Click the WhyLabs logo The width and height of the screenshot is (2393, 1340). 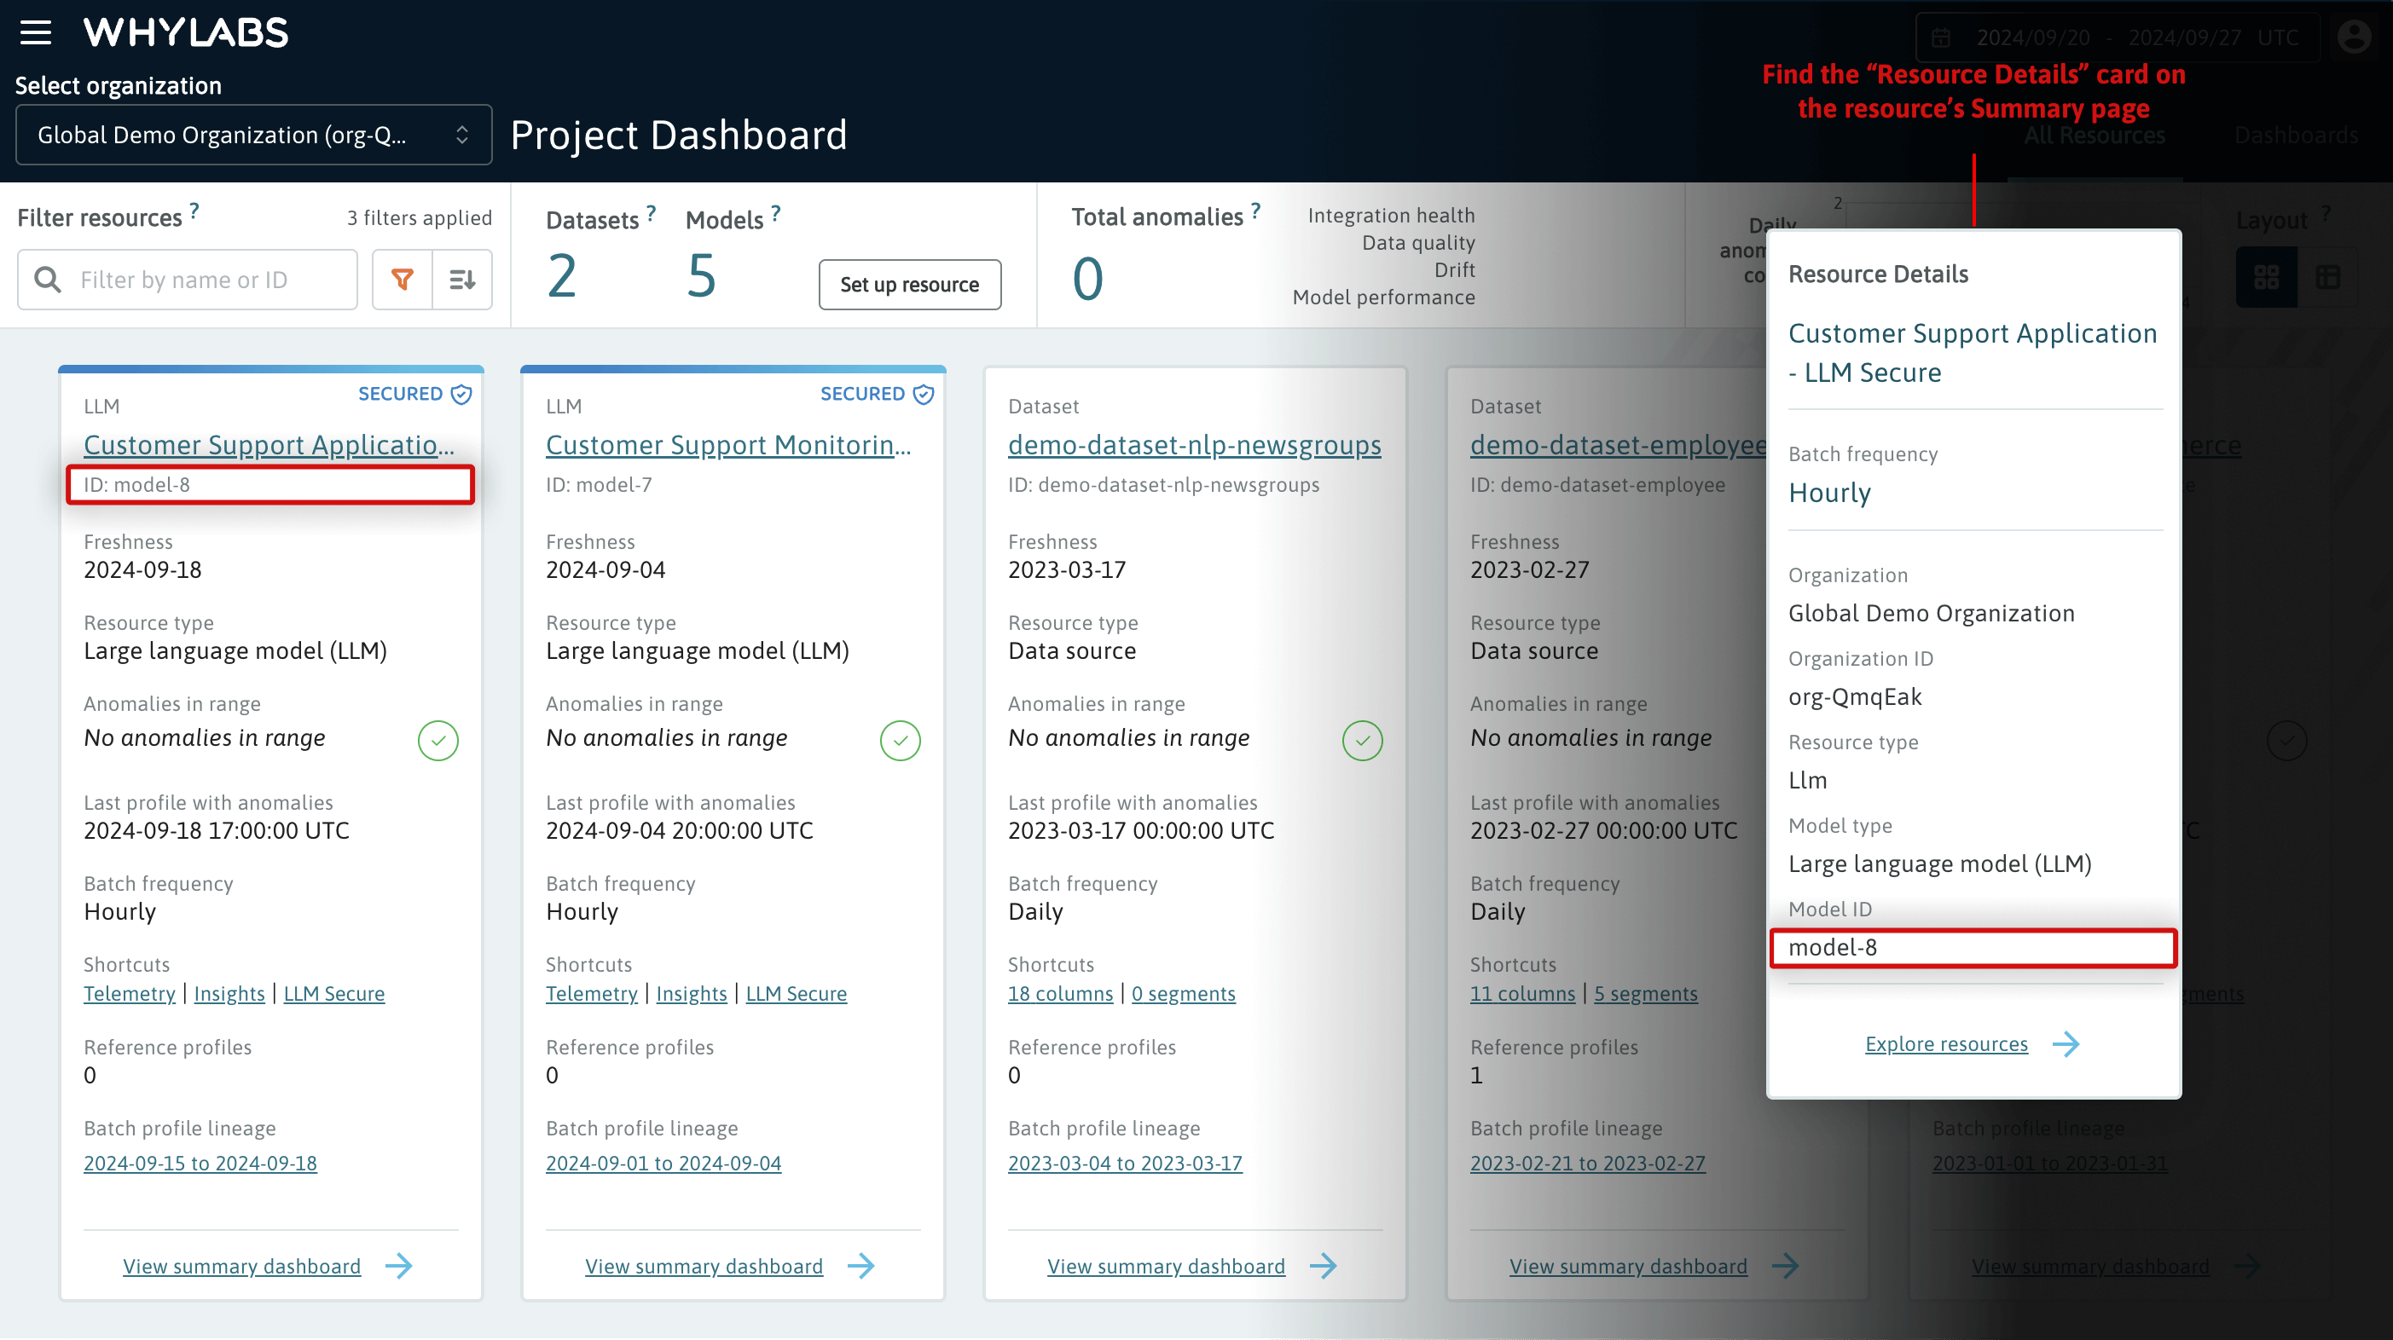pos(185,32)
